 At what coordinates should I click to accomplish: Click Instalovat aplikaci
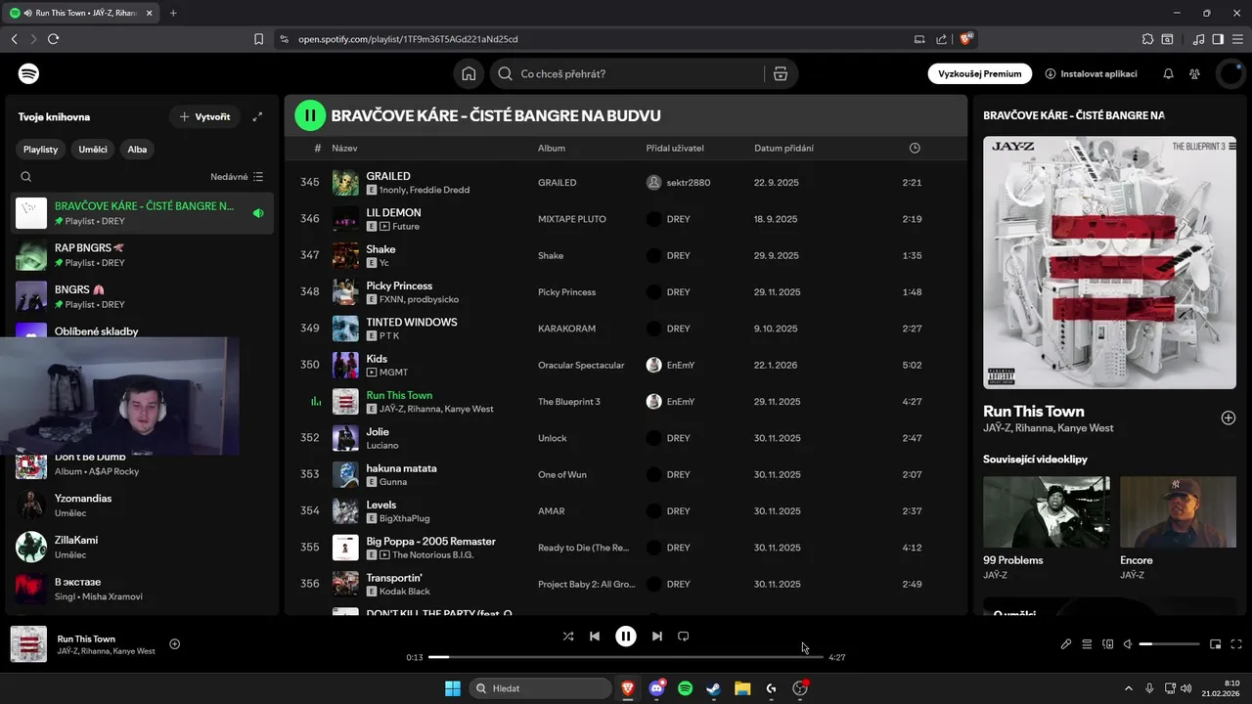pyautogui.click(x=1091, y=73)
